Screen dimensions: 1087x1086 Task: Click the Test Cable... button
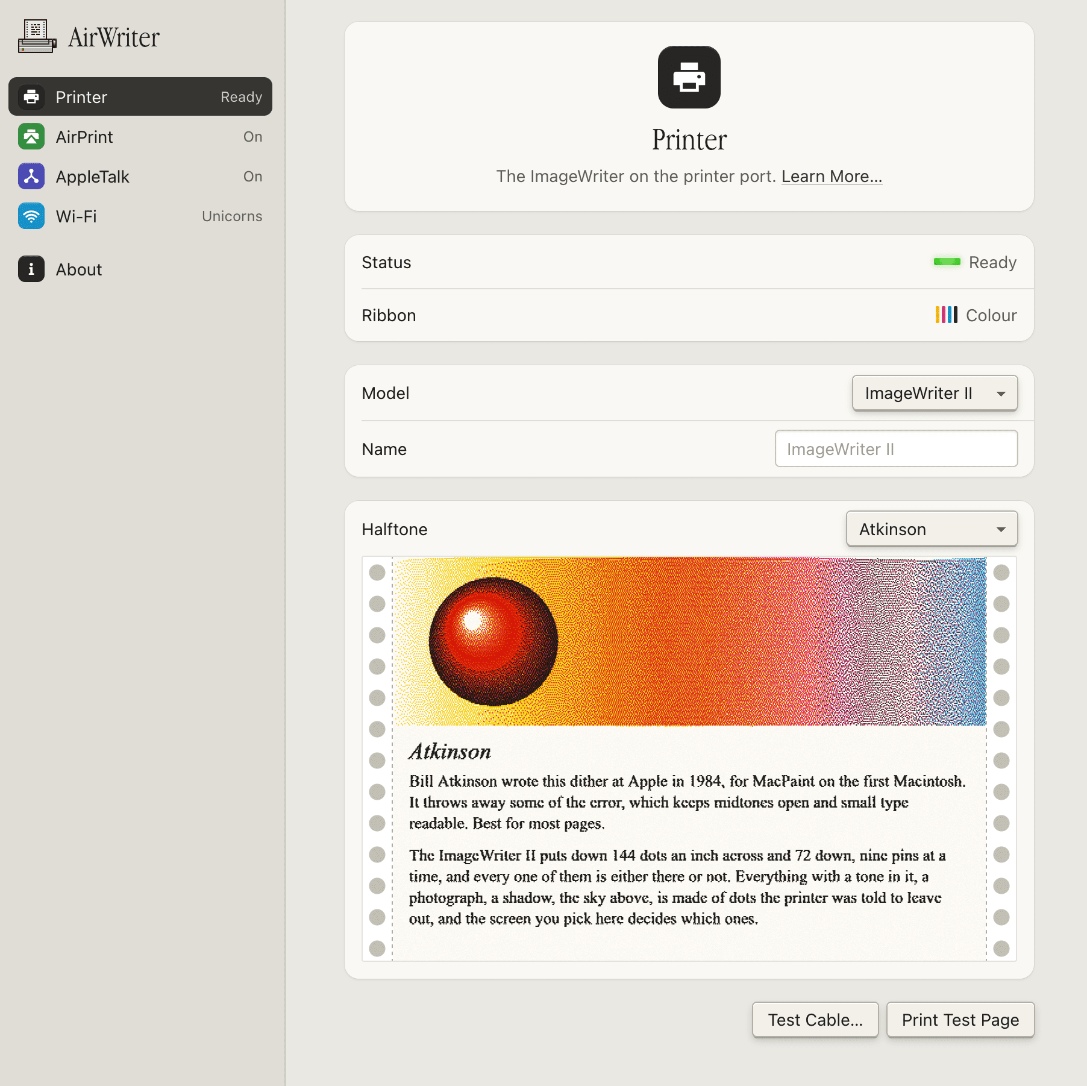[x=815, y=1020]
